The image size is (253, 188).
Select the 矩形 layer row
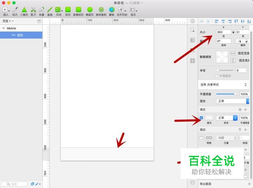[21, 35]
